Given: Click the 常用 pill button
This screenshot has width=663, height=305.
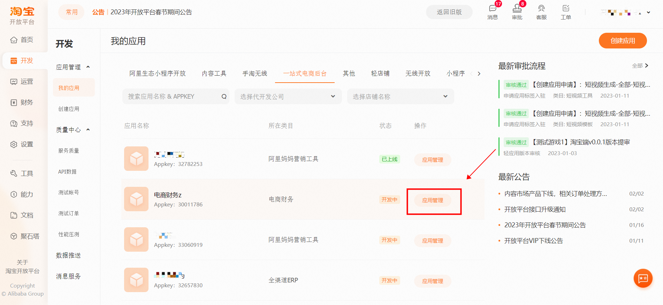Looking at the screenshot, I should [x=71, y=12].
